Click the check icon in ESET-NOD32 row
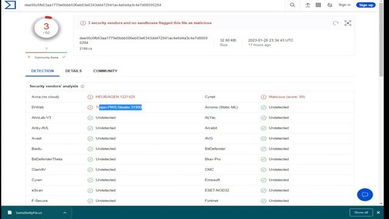 [x=263, y=190]
